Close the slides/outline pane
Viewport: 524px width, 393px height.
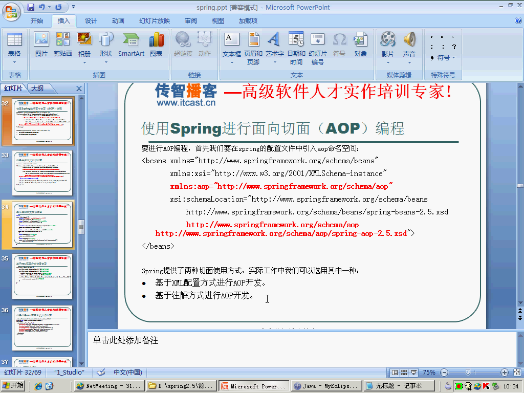(79, 89)
